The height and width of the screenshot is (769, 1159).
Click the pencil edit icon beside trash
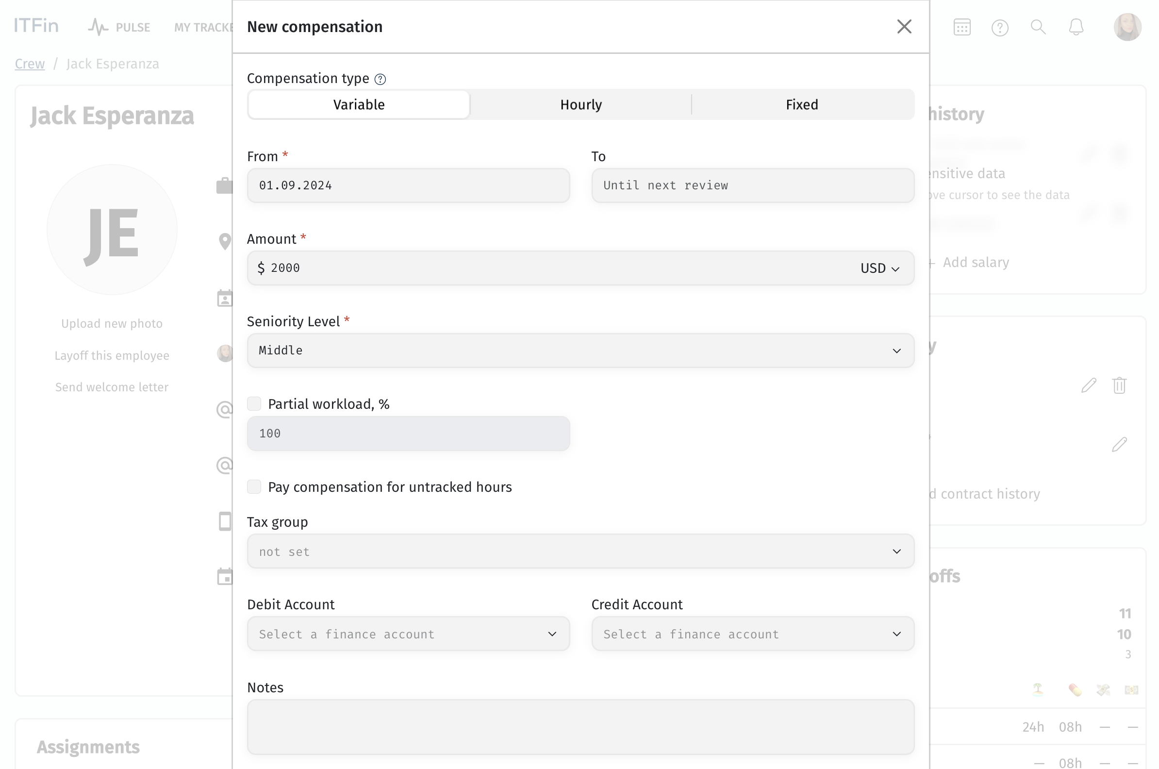1088,385
